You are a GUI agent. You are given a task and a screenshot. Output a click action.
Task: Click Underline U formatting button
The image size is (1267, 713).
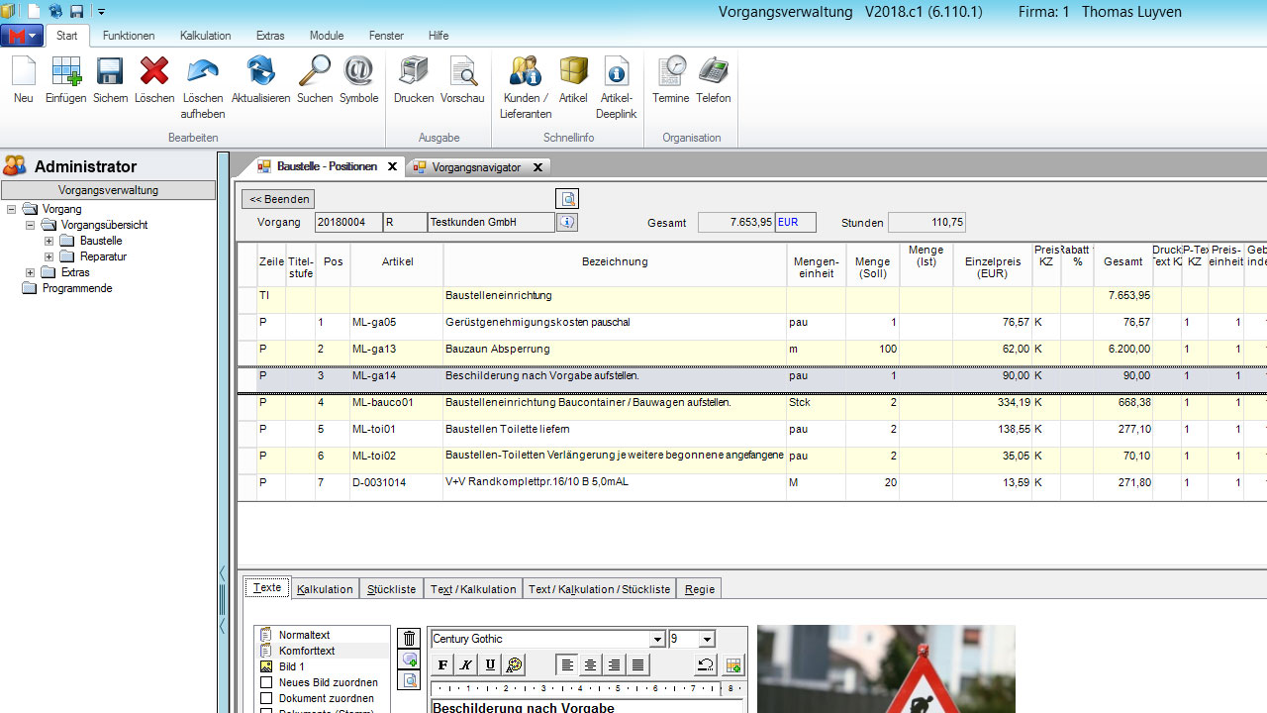tap(490, 664)
